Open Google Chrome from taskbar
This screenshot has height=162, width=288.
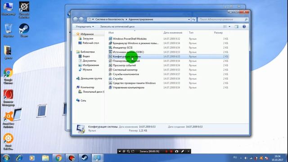coord(58,158)
